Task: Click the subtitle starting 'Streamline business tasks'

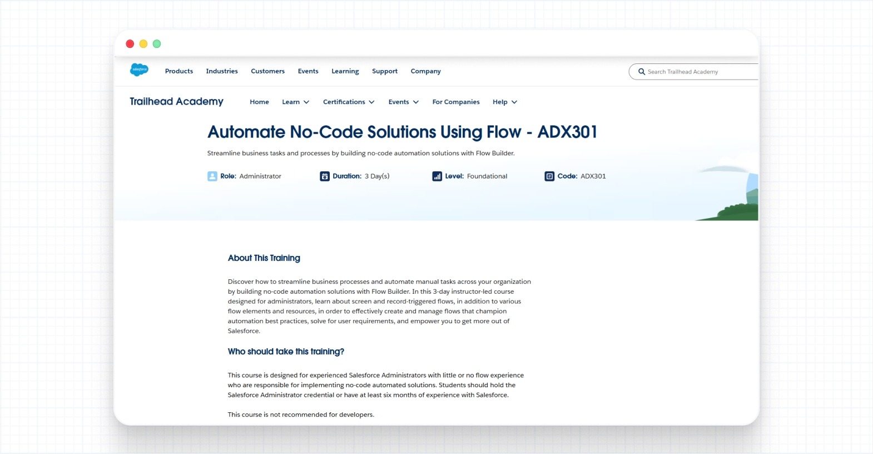Action: click(361, 153)
